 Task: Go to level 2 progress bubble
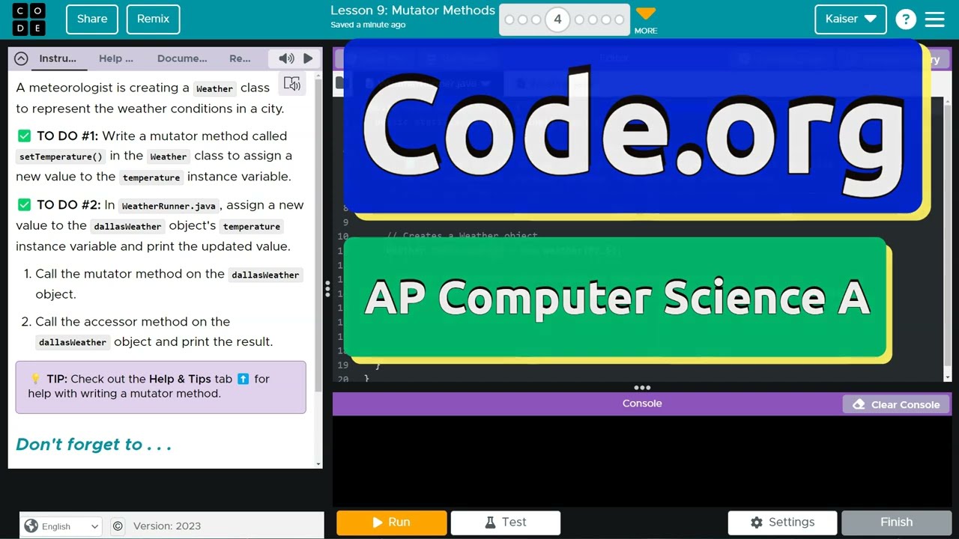click(523, 19)
